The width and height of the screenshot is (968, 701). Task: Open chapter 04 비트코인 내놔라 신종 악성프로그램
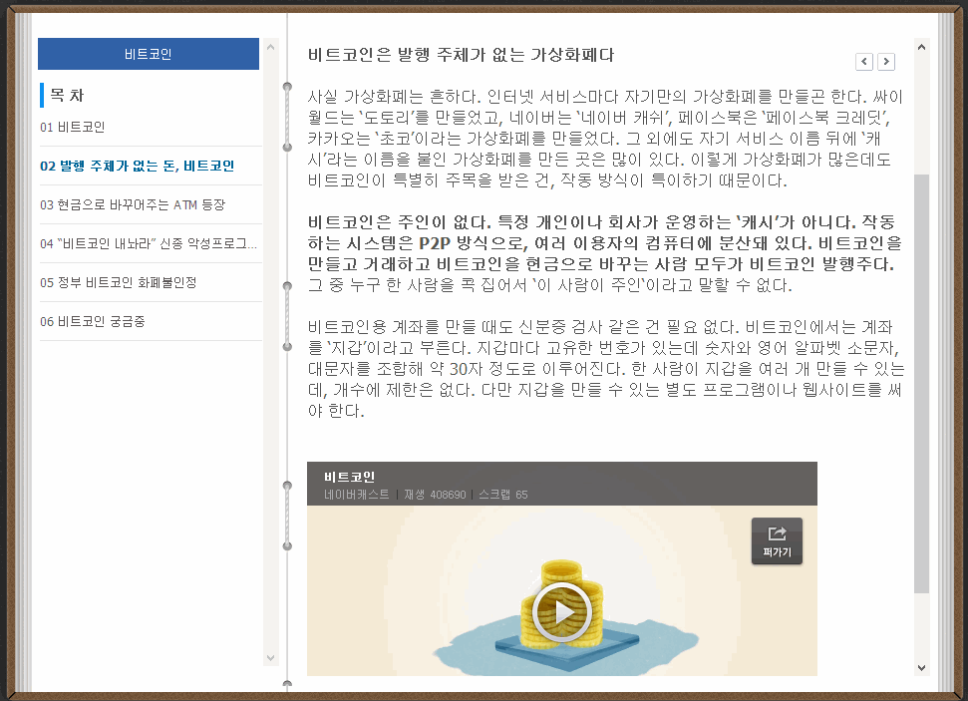pyautogui.click(x=149, y=244)
